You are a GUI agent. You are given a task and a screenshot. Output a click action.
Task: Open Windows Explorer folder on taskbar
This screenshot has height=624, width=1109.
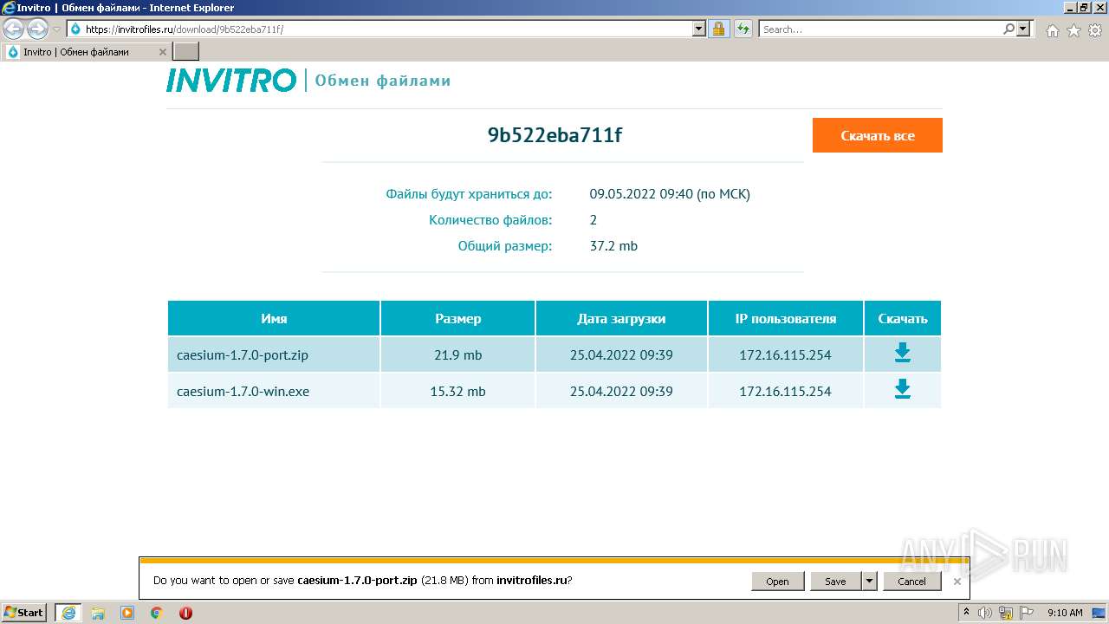(98, 613)
